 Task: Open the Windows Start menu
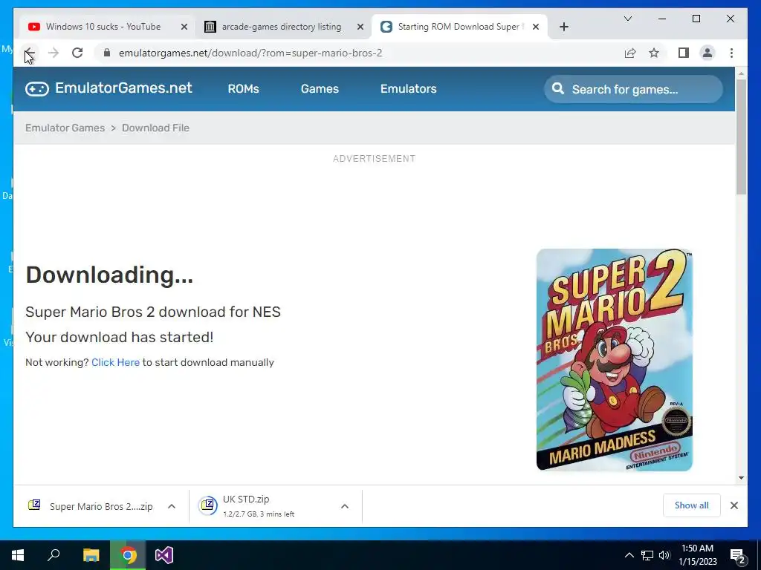point(18,555)
